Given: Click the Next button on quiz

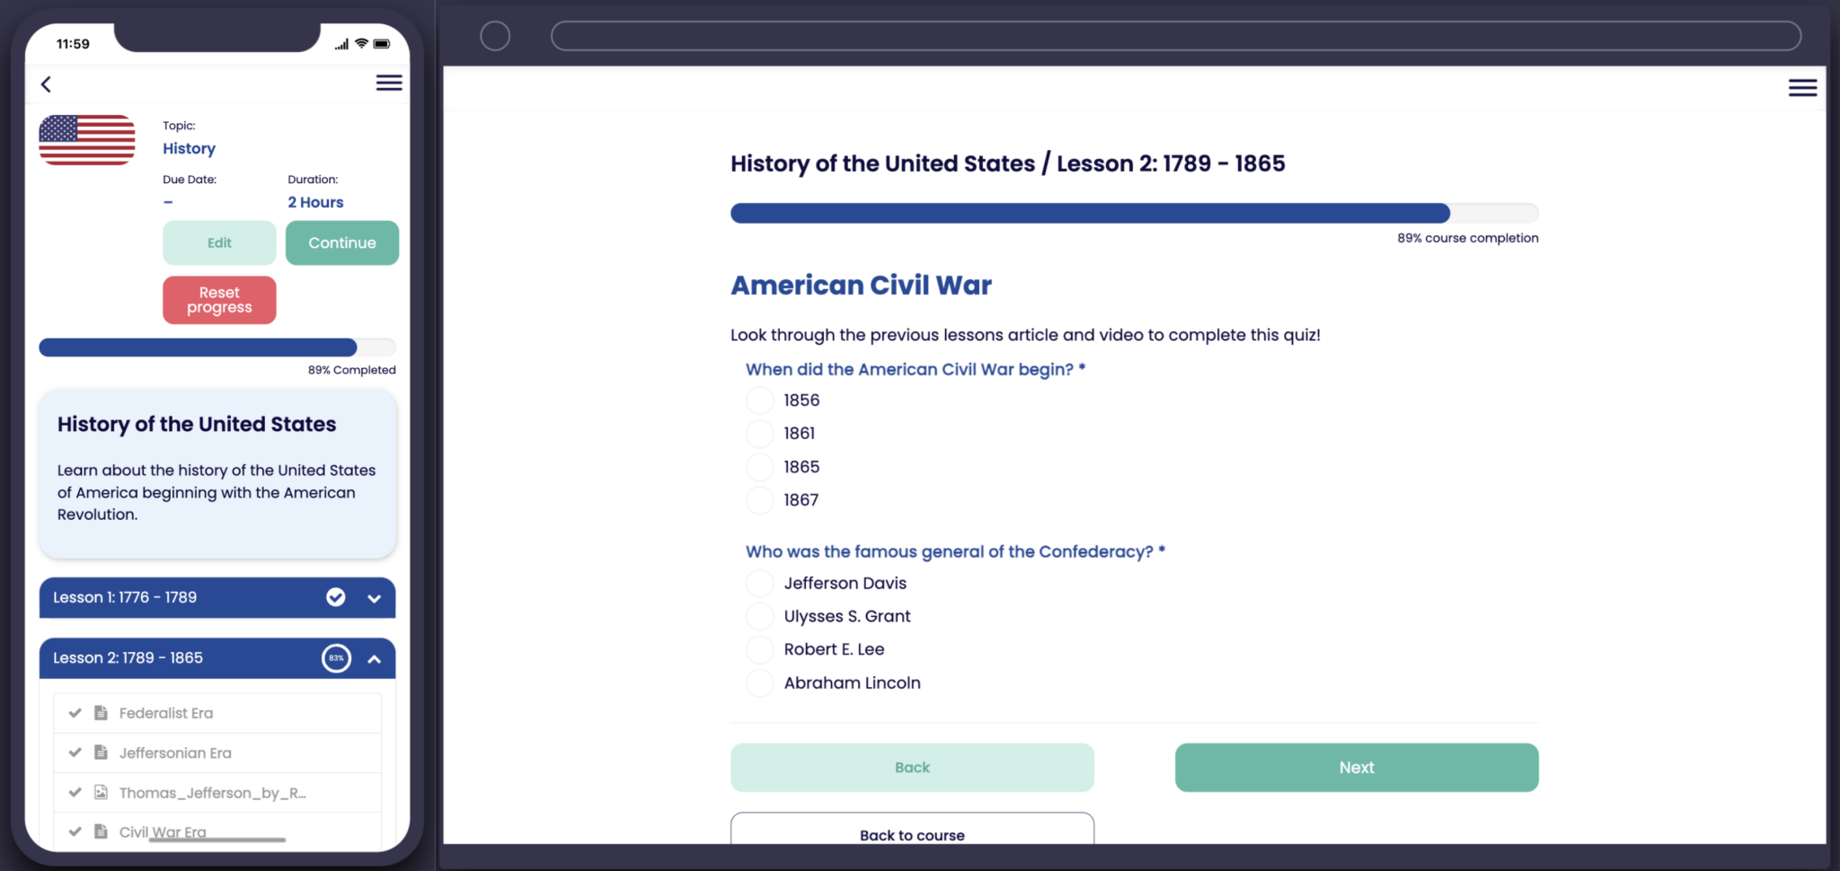Looking at the screenshot, I should click(x=1357, y=768).
